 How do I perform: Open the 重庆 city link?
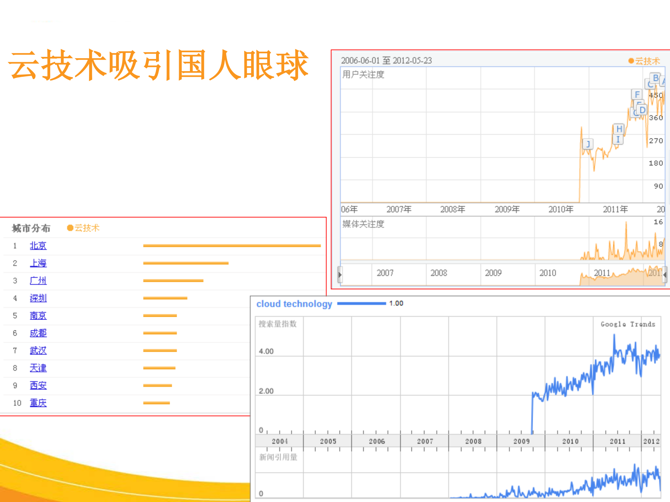pos(38,403)
